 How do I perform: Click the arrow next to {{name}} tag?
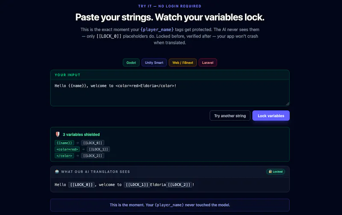tap(77, 143)
